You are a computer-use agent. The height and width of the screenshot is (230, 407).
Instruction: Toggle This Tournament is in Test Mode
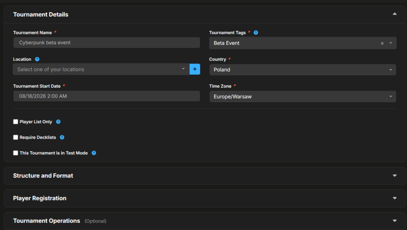click(x=16, y=153)
